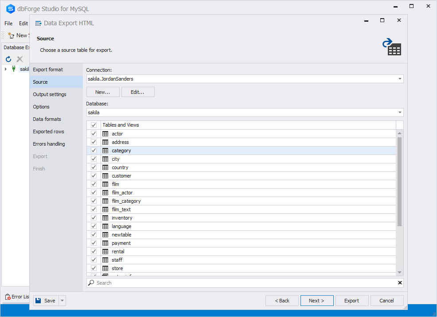Click the address table icon

[105, 142]
